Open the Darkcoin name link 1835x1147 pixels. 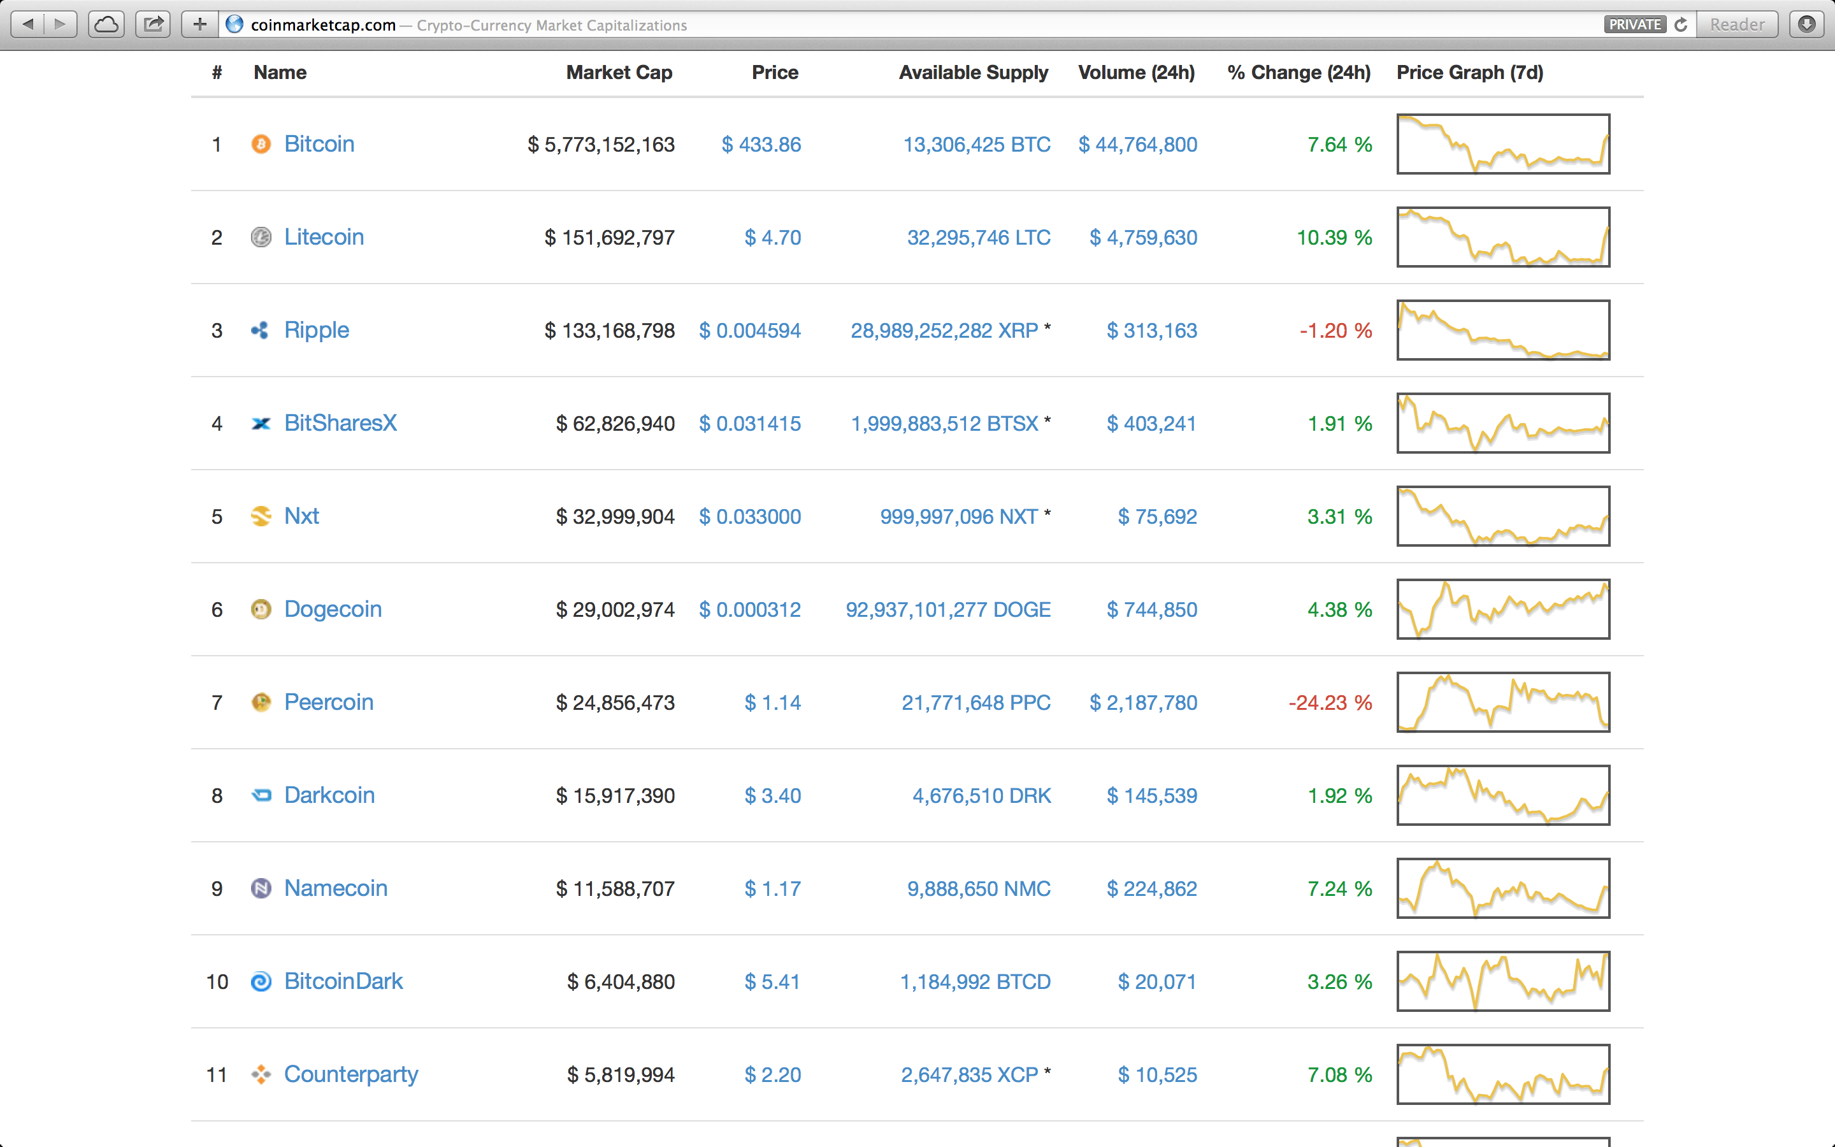coord(330,795)
